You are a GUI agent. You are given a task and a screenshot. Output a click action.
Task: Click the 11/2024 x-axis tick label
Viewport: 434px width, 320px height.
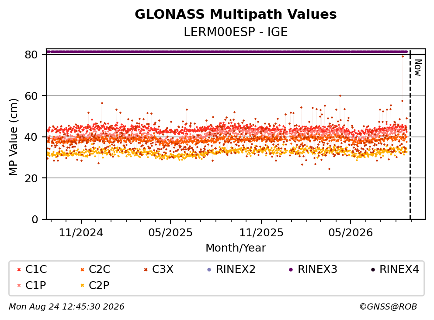click(x=81, y=233)
